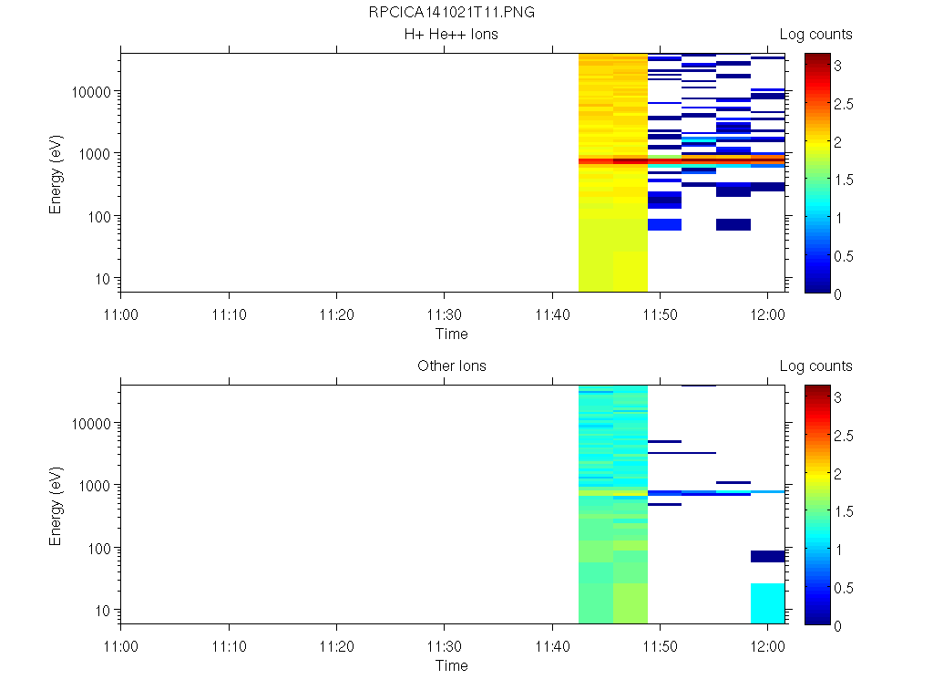Click the '3' label on the top colorbar
The image size is (933, 700).
point(838,66)
